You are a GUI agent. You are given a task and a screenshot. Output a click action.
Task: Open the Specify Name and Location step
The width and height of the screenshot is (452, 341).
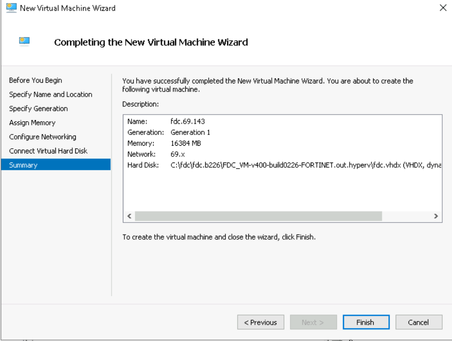click(x=51, y=94)
